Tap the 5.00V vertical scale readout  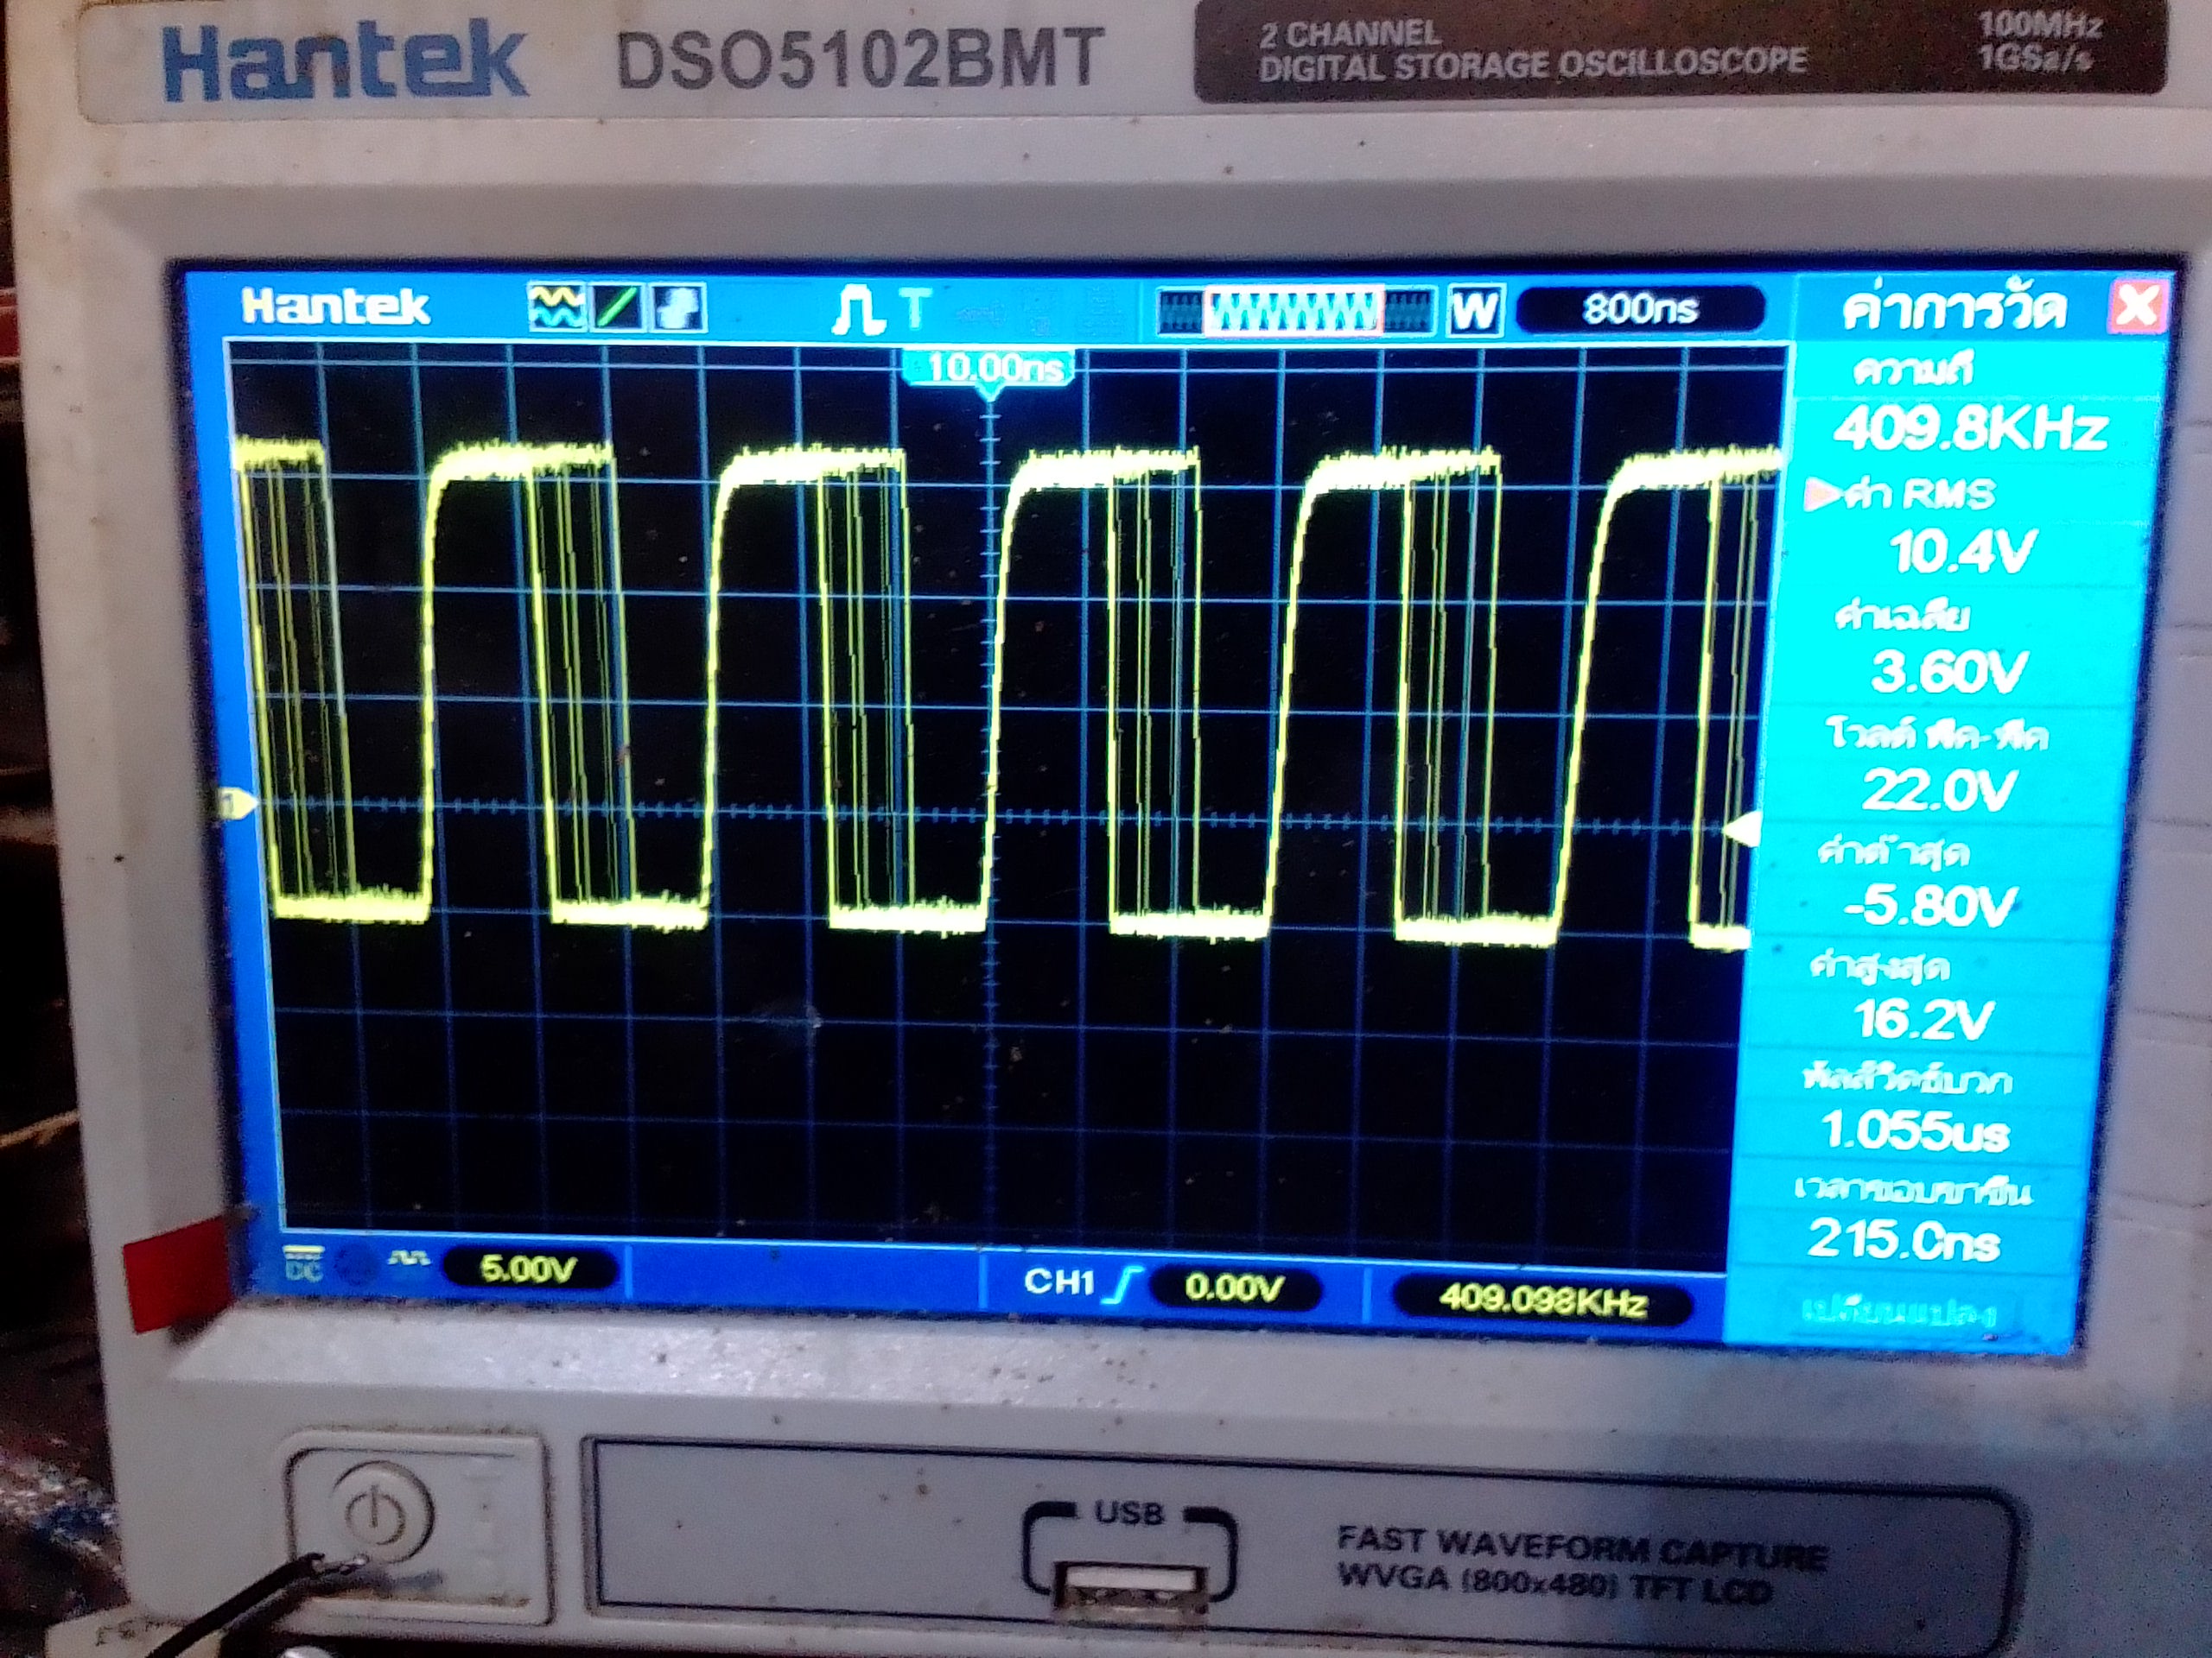pos(529,1269)
